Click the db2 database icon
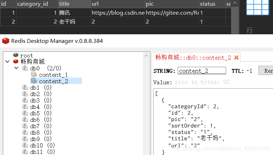This screenshot has height=155, width=273. coord(25,94)
